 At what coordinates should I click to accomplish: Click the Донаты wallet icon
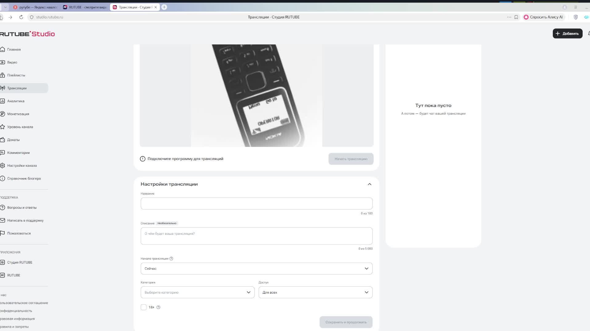pos(2,139)
